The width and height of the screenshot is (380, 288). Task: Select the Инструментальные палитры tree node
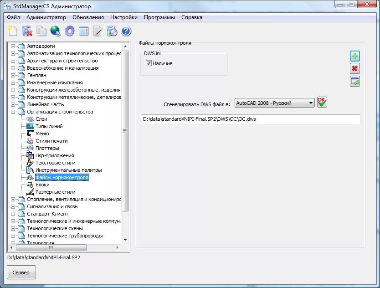point(69,170)
